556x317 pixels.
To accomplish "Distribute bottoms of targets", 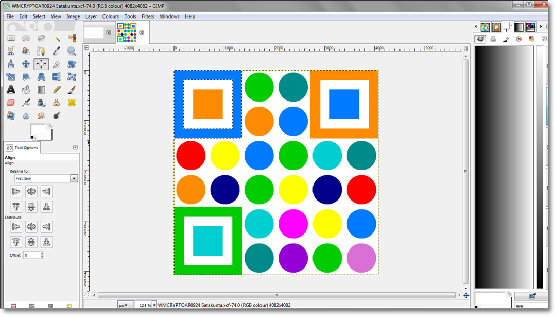I will coord(46,242).
